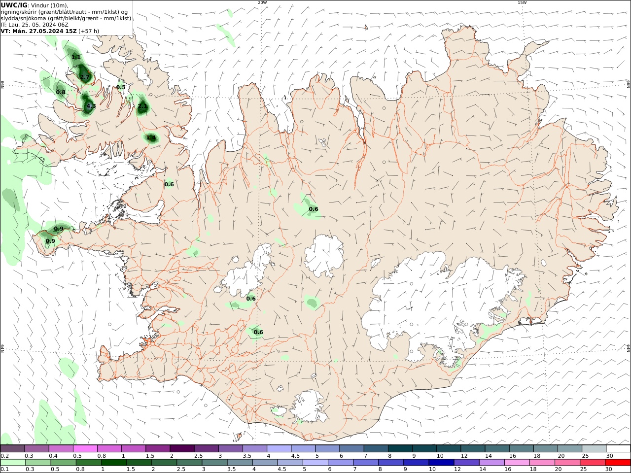The height and width of the screenshot is (473, 631).
Task: Click the IT: Lau. 25. 05. 2024 06Z line
Action: tap(34, 24)
